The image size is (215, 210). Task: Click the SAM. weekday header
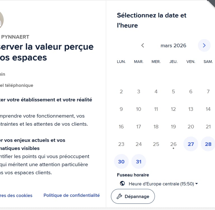(x=208, y=62)
